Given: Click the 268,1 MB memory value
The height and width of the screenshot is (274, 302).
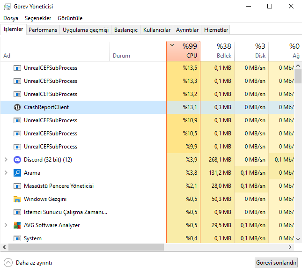Looking at the screenshot, I should [x=220, y=160].
